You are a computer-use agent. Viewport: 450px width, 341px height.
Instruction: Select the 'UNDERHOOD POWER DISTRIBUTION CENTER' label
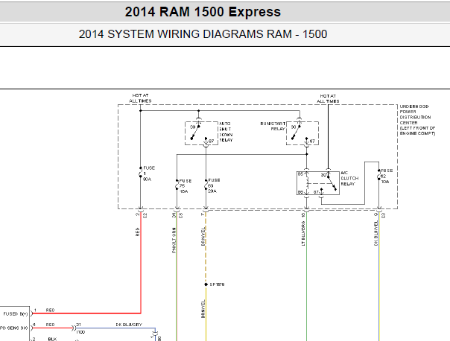(x=417, y=120)
